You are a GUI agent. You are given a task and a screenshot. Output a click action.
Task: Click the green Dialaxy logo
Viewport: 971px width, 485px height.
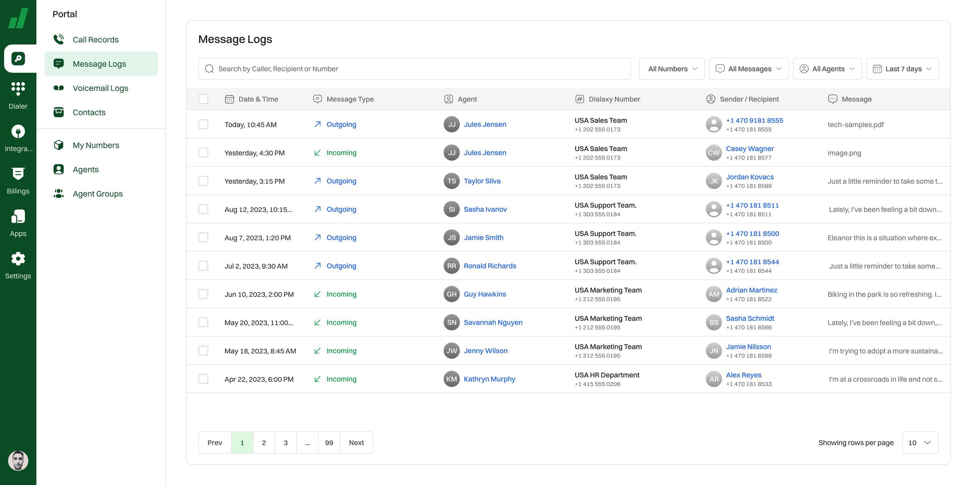18,18
